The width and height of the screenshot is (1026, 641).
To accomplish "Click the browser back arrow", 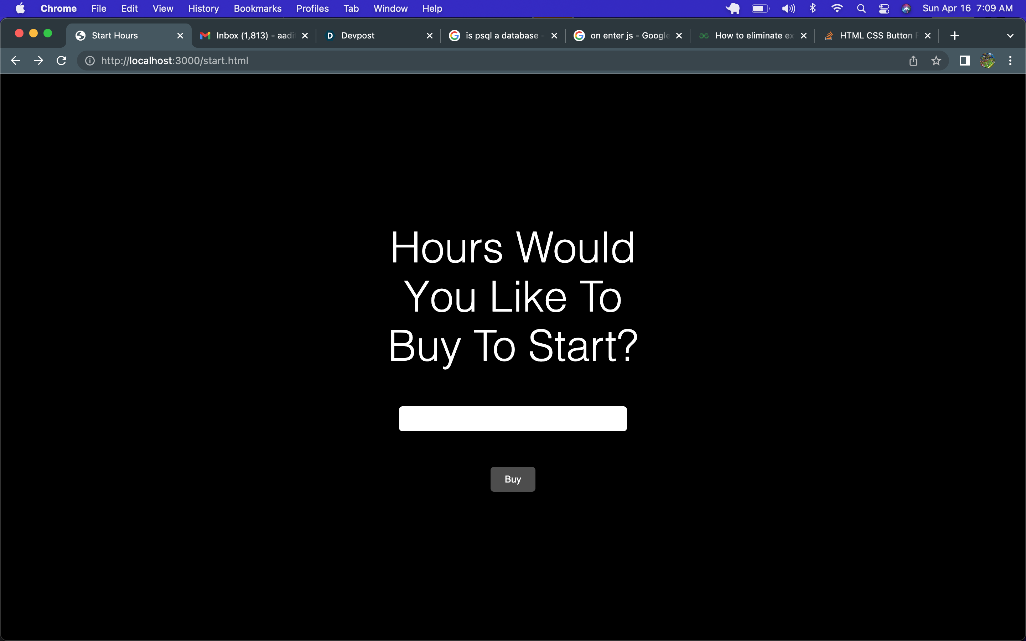I will [x=16, y=61].
